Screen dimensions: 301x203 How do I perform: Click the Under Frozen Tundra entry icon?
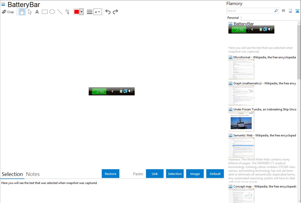230,109
